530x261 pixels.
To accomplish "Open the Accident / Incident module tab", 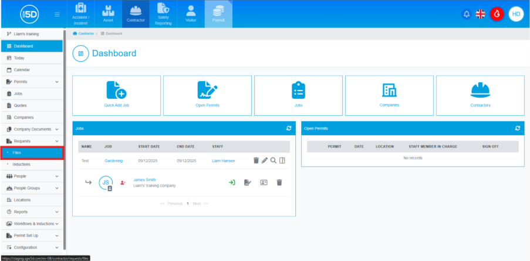I will (x=80, y=14).
